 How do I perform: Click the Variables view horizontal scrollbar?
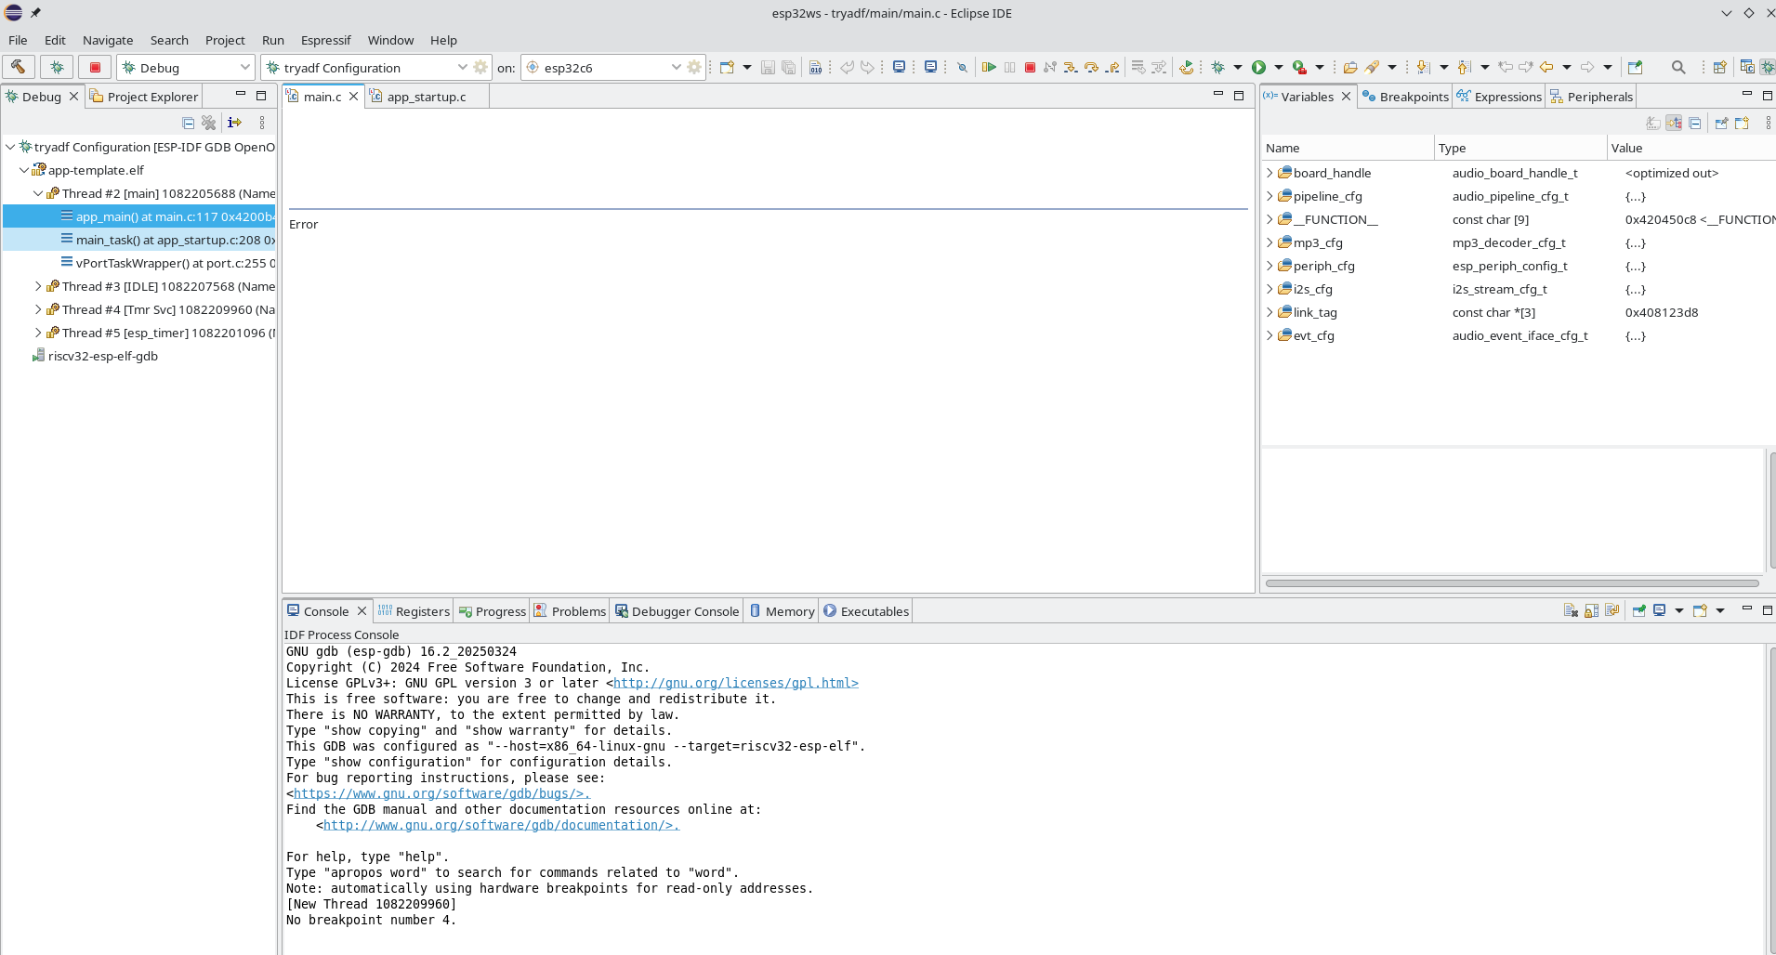coord(1512,583)
